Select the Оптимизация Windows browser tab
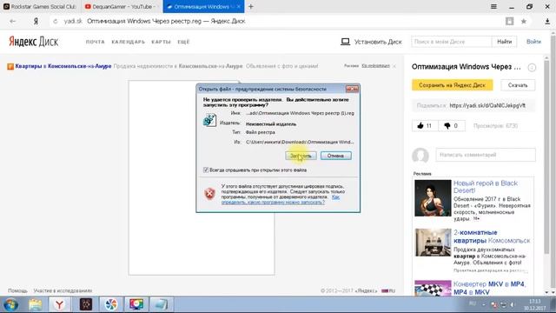The width and height of the screenshot is (556, 313). pos(203,6)
